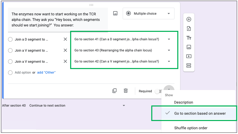The height and width of the screenshot is (134, 238).
Task: Select Go to section based on answer
Action: coord(200,113)
